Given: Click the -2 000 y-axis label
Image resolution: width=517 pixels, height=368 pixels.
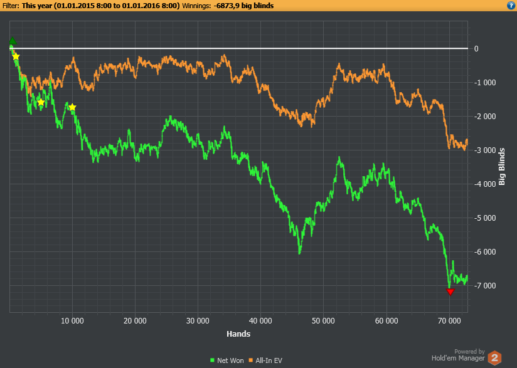Looking at the screenshot, I should [485, 117].
